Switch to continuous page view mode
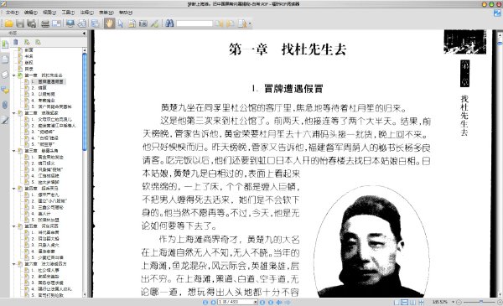 pyautogui.click(x=405, y=302)
